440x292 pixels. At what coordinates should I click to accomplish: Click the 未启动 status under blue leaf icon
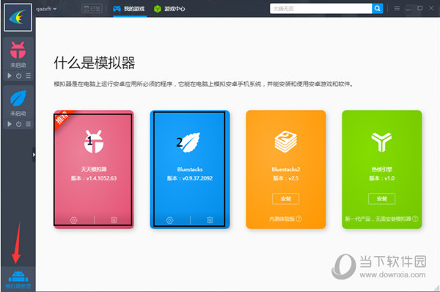[x=18, y=114]
